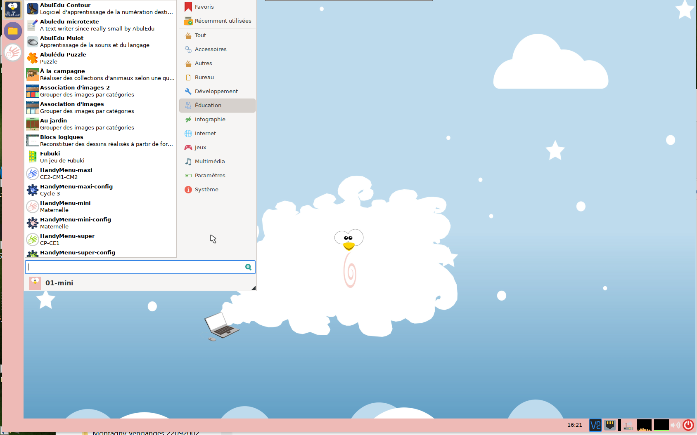
Task: Open the AbulEdu Contour application icon
Action: point(33,9)
